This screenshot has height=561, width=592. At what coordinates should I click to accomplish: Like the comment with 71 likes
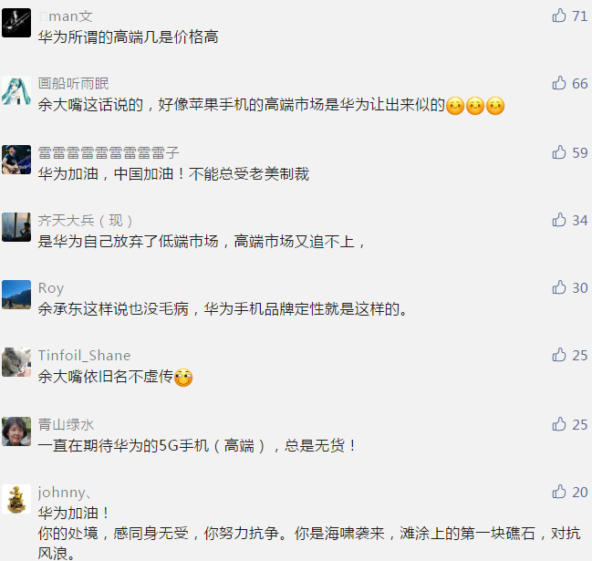[559, 16]
